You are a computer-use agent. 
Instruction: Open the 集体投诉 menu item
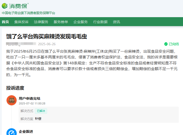(21, 22)
